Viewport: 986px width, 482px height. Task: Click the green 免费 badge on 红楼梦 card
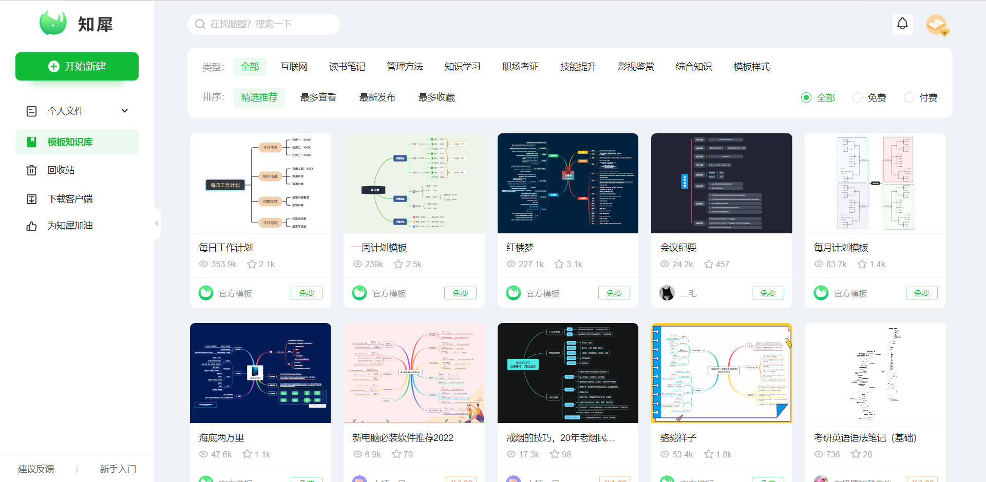tap(614, 293)
